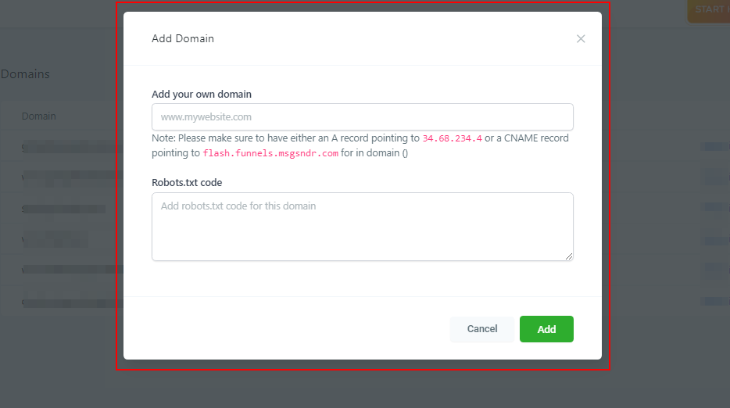
Task: Hit the orange START button behind dialog
Action: tap(708, 10)
